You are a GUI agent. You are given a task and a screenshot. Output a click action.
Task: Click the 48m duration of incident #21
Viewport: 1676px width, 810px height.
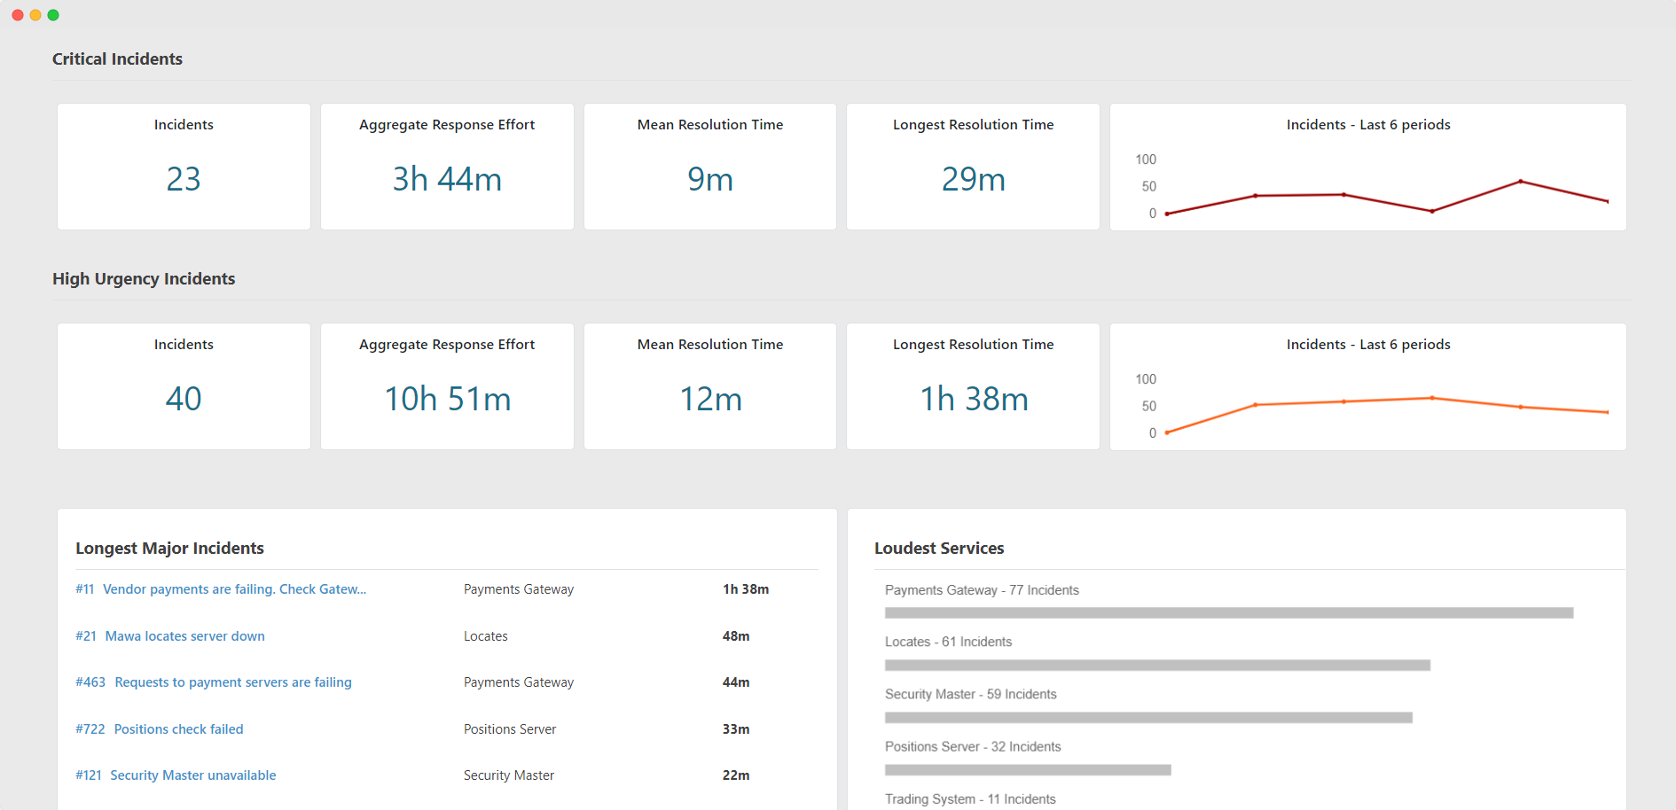[x=736, y=636]
